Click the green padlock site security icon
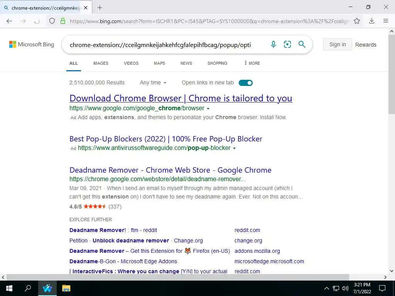Image resolution: width=395 pixels, height=296 pixels. click(63, 21)
